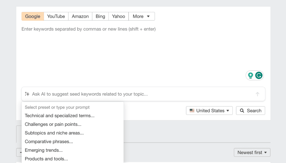Open the Newest first sort dropdown

coord(252,153)
